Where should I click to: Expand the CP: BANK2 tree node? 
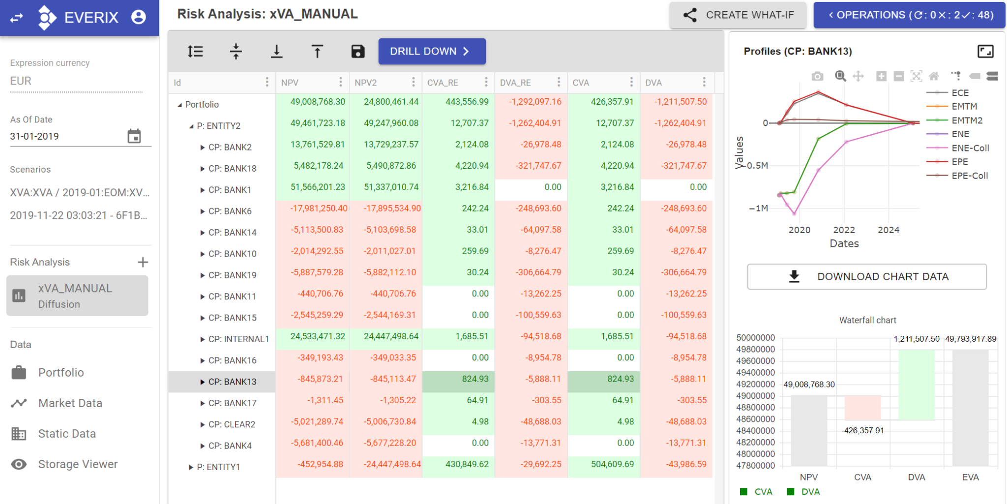(x=202, y=147)
